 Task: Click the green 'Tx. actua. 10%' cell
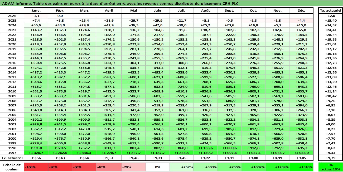click(330, 167)
